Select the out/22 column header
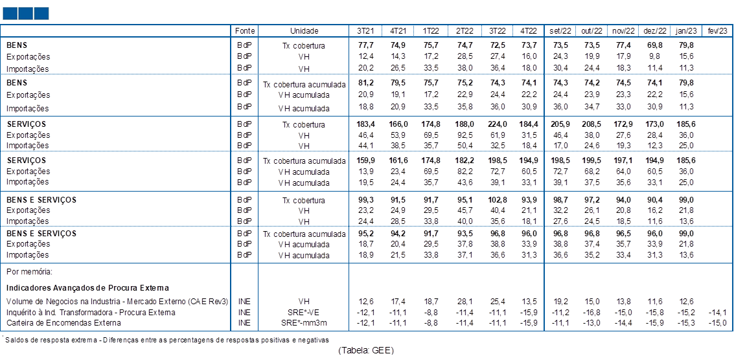Image resolution: width=734 pixels, height=356 pixels. point(591,31)
